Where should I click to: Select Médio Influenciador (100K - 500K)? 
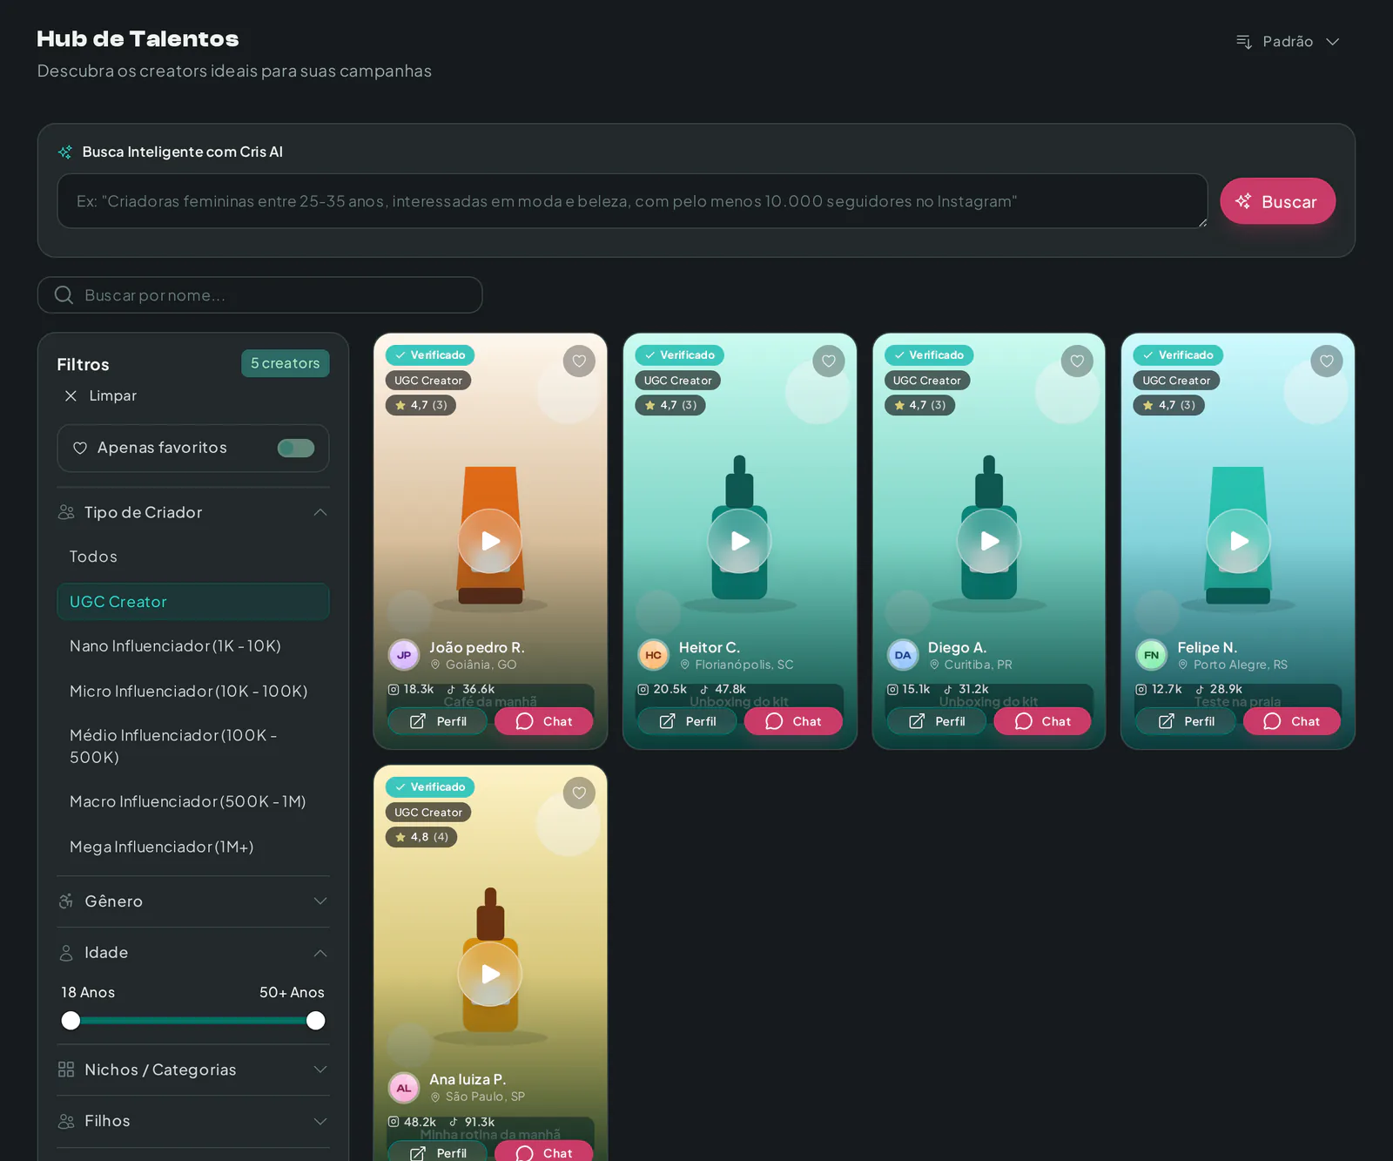coord(193,746)
